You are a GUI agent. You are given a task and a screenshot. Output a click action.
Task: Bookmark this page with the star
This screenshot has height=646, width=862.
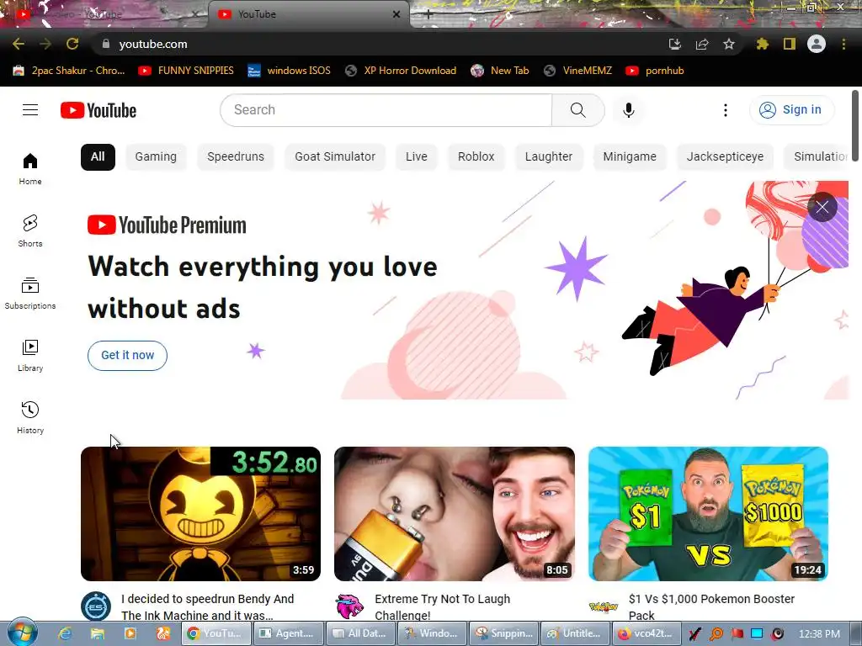729,44
